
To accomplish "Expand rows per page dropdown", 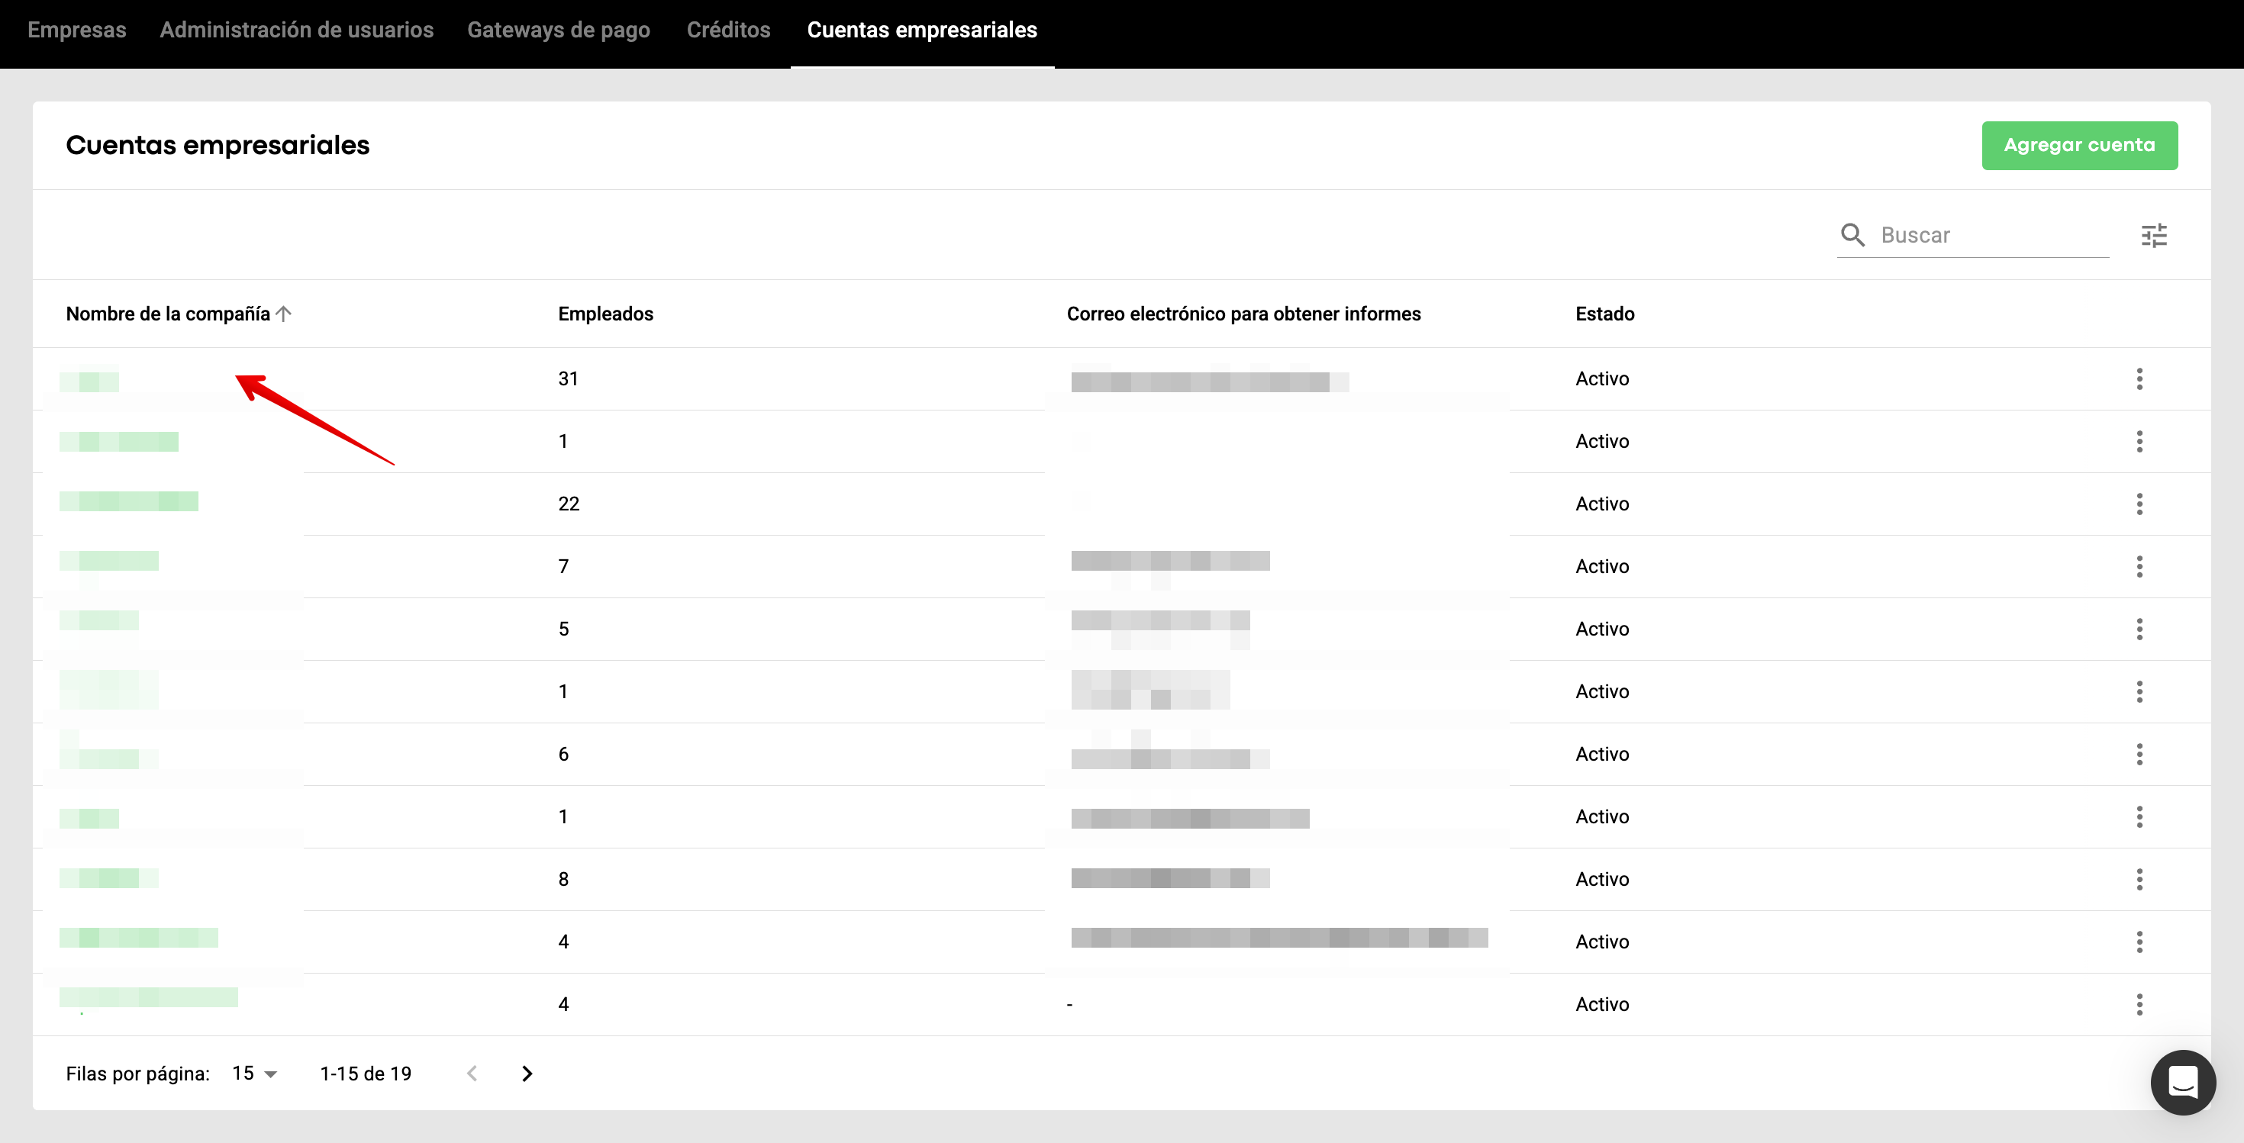I will click(255, 1074).
